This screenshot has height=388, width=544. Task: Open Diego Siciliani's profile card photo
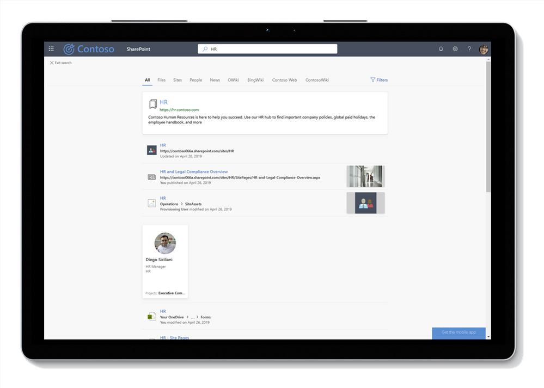165,243
